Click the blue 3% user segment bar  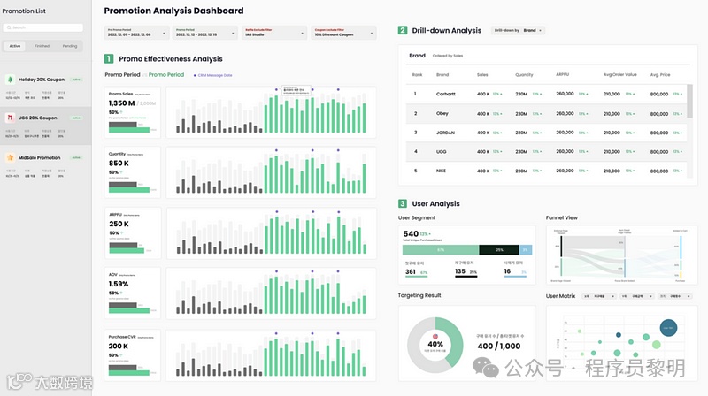point(526,250)
